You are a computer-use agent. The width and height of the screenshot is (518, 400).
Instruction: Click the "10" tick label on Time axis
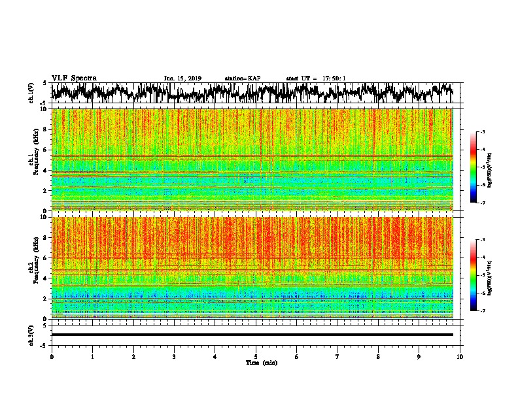coord(460,357)
